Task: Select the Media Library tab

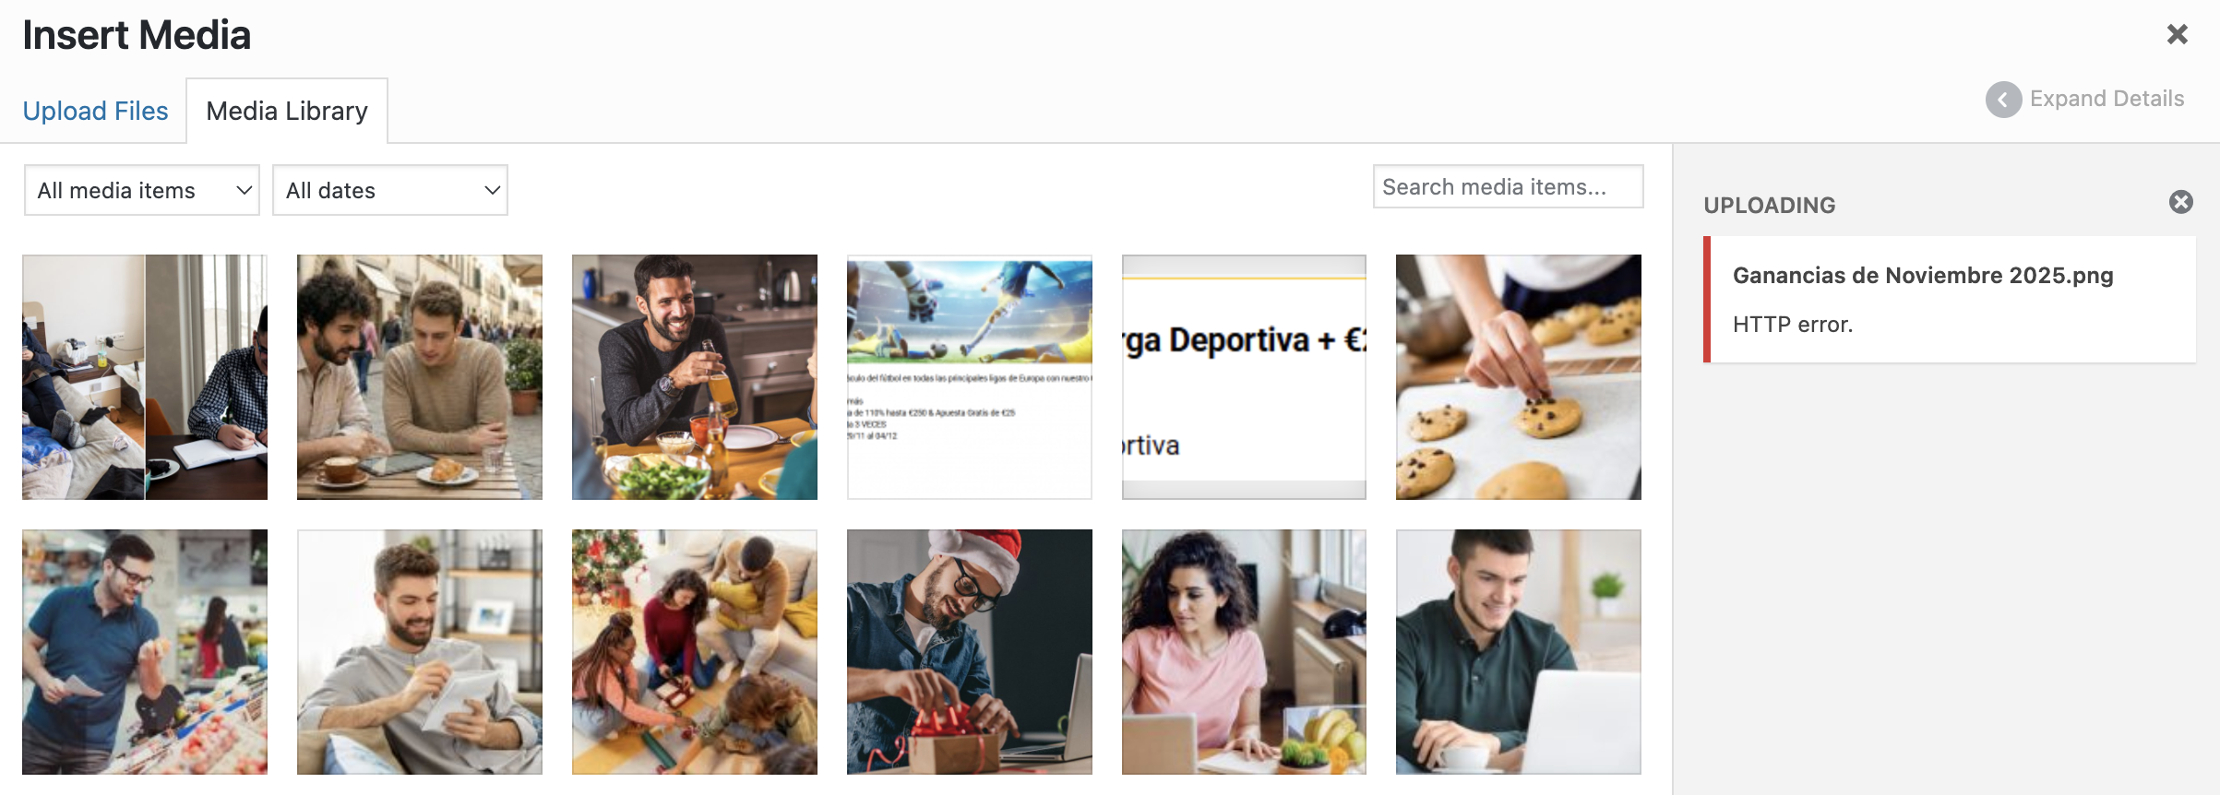Action: click(287, 111)
